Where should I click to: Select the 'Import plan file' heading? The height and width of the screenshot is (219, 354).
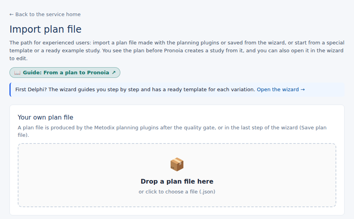coord(45,29)
